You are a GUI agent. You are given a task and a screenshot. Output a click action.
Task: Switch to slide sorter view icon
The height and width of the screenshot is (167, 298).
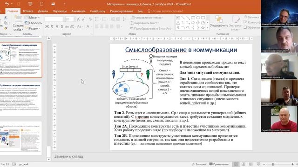pyautogui.click(x=243, y=164)
